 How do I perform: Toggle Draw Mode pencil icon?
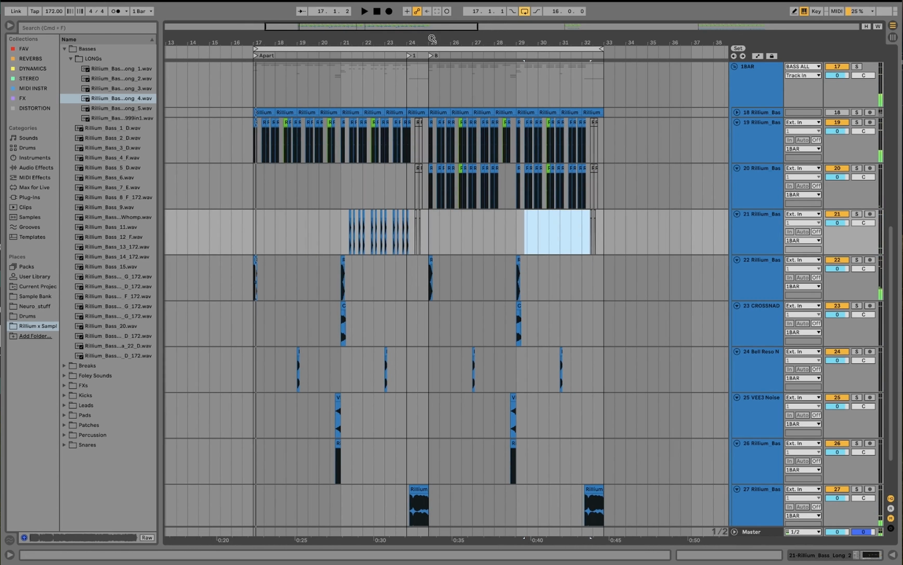[794, 11]
